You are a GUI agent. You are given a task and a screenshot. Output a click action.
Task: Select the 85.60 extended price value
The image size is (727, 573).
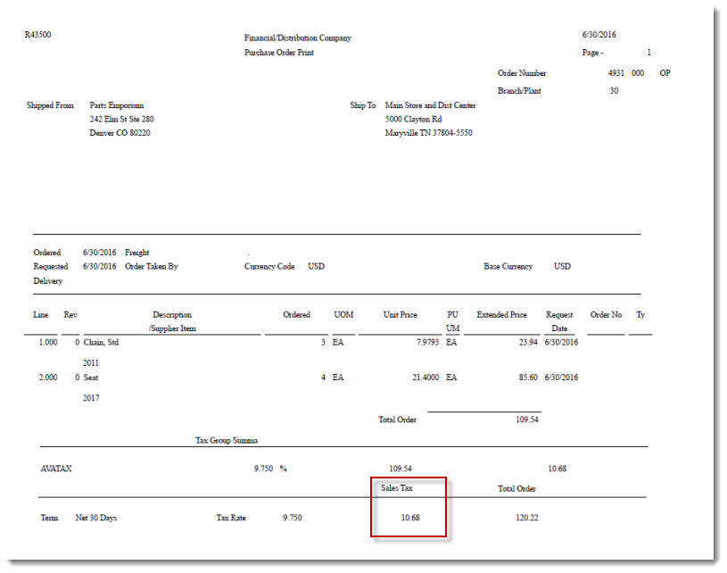coord(526,378)
